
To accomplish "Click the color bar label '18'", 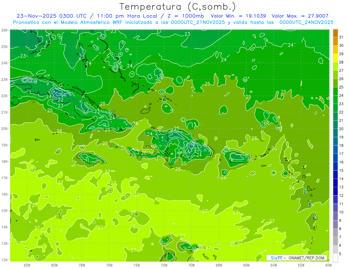I will point(341,145).
